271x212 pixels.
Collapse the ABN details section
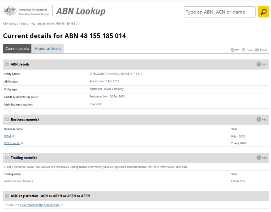7,64
